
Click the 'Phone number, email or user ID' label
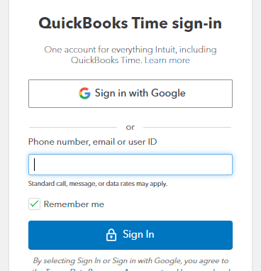(92, 142)
